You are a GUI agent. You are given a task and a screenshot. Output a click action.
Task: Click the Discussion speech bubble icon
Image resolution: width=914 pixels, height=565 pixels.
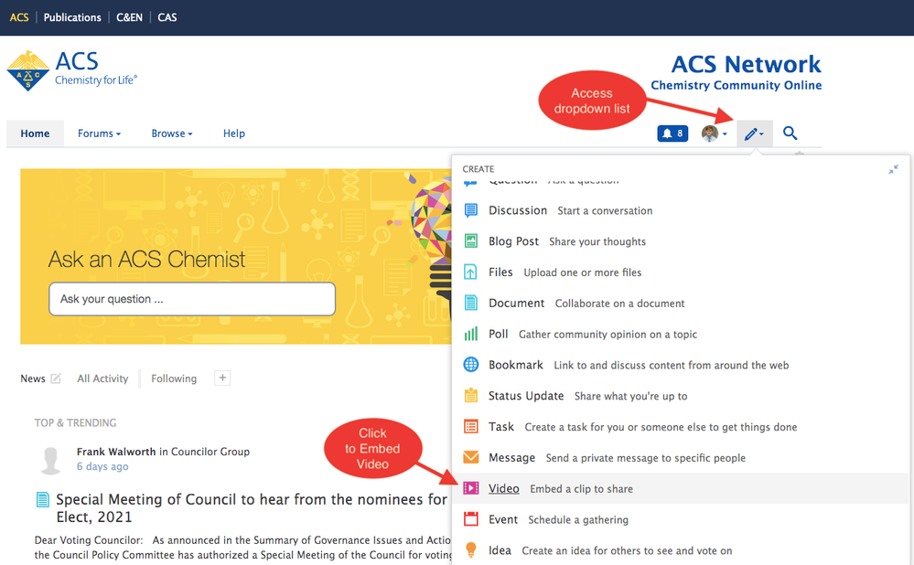click(471, 210)
